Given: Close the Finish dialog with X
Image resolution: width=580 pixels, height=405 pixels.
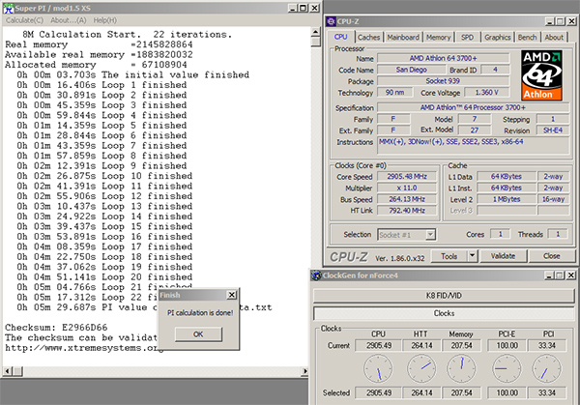Looking at the screenshot, I should coord(232,295).
